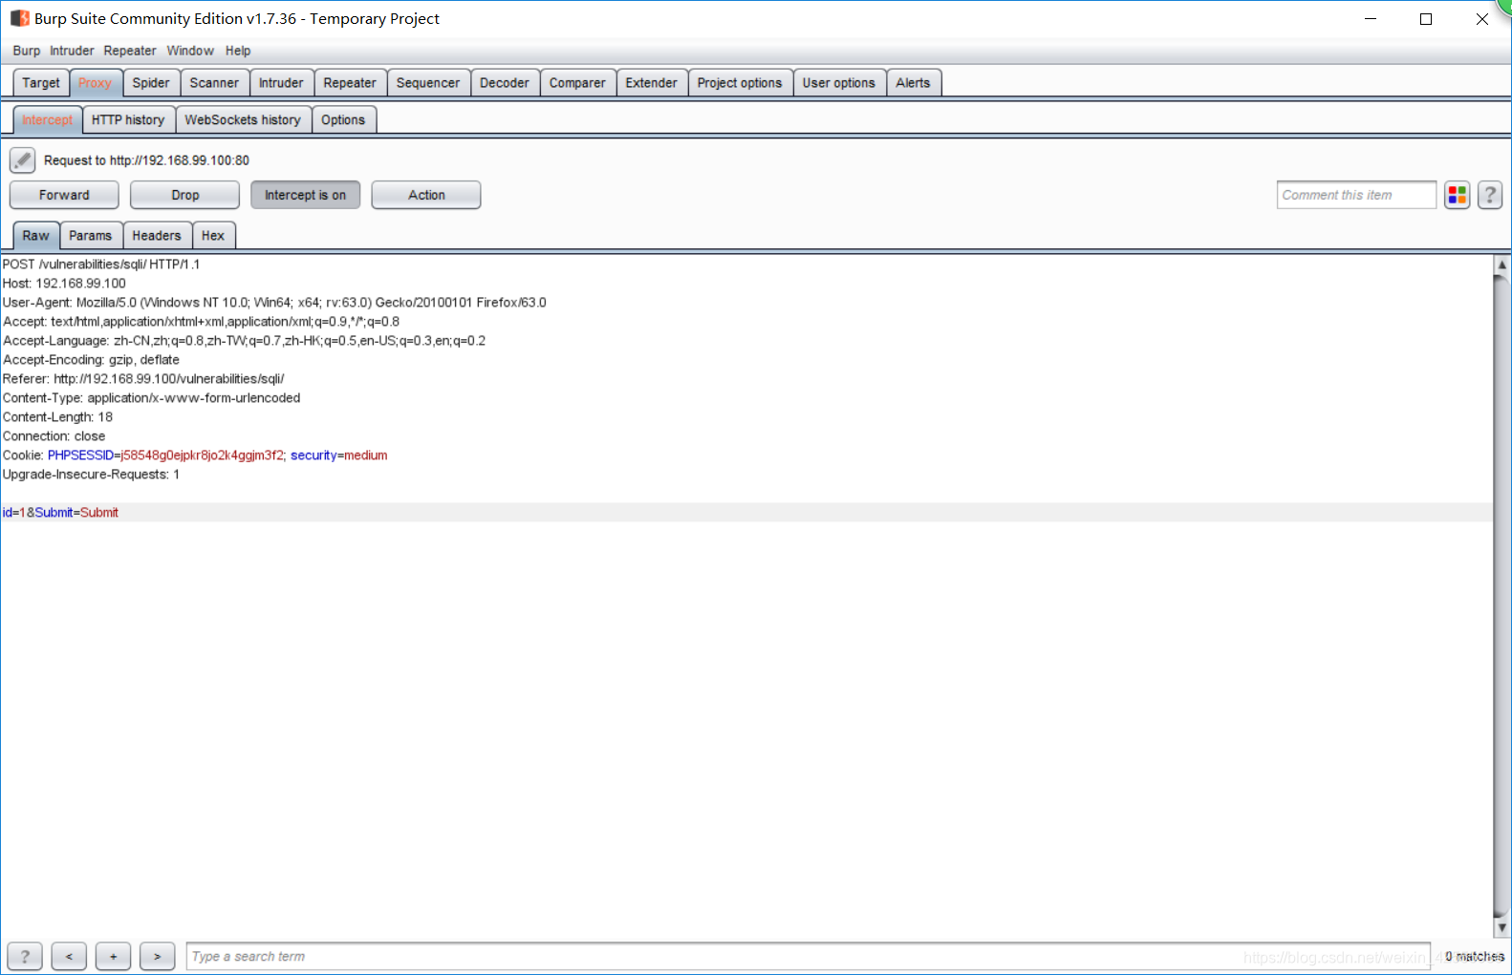Click the security=medium cookie value
Viewport: 1512px width, 975px height.
tap(338, 456)
